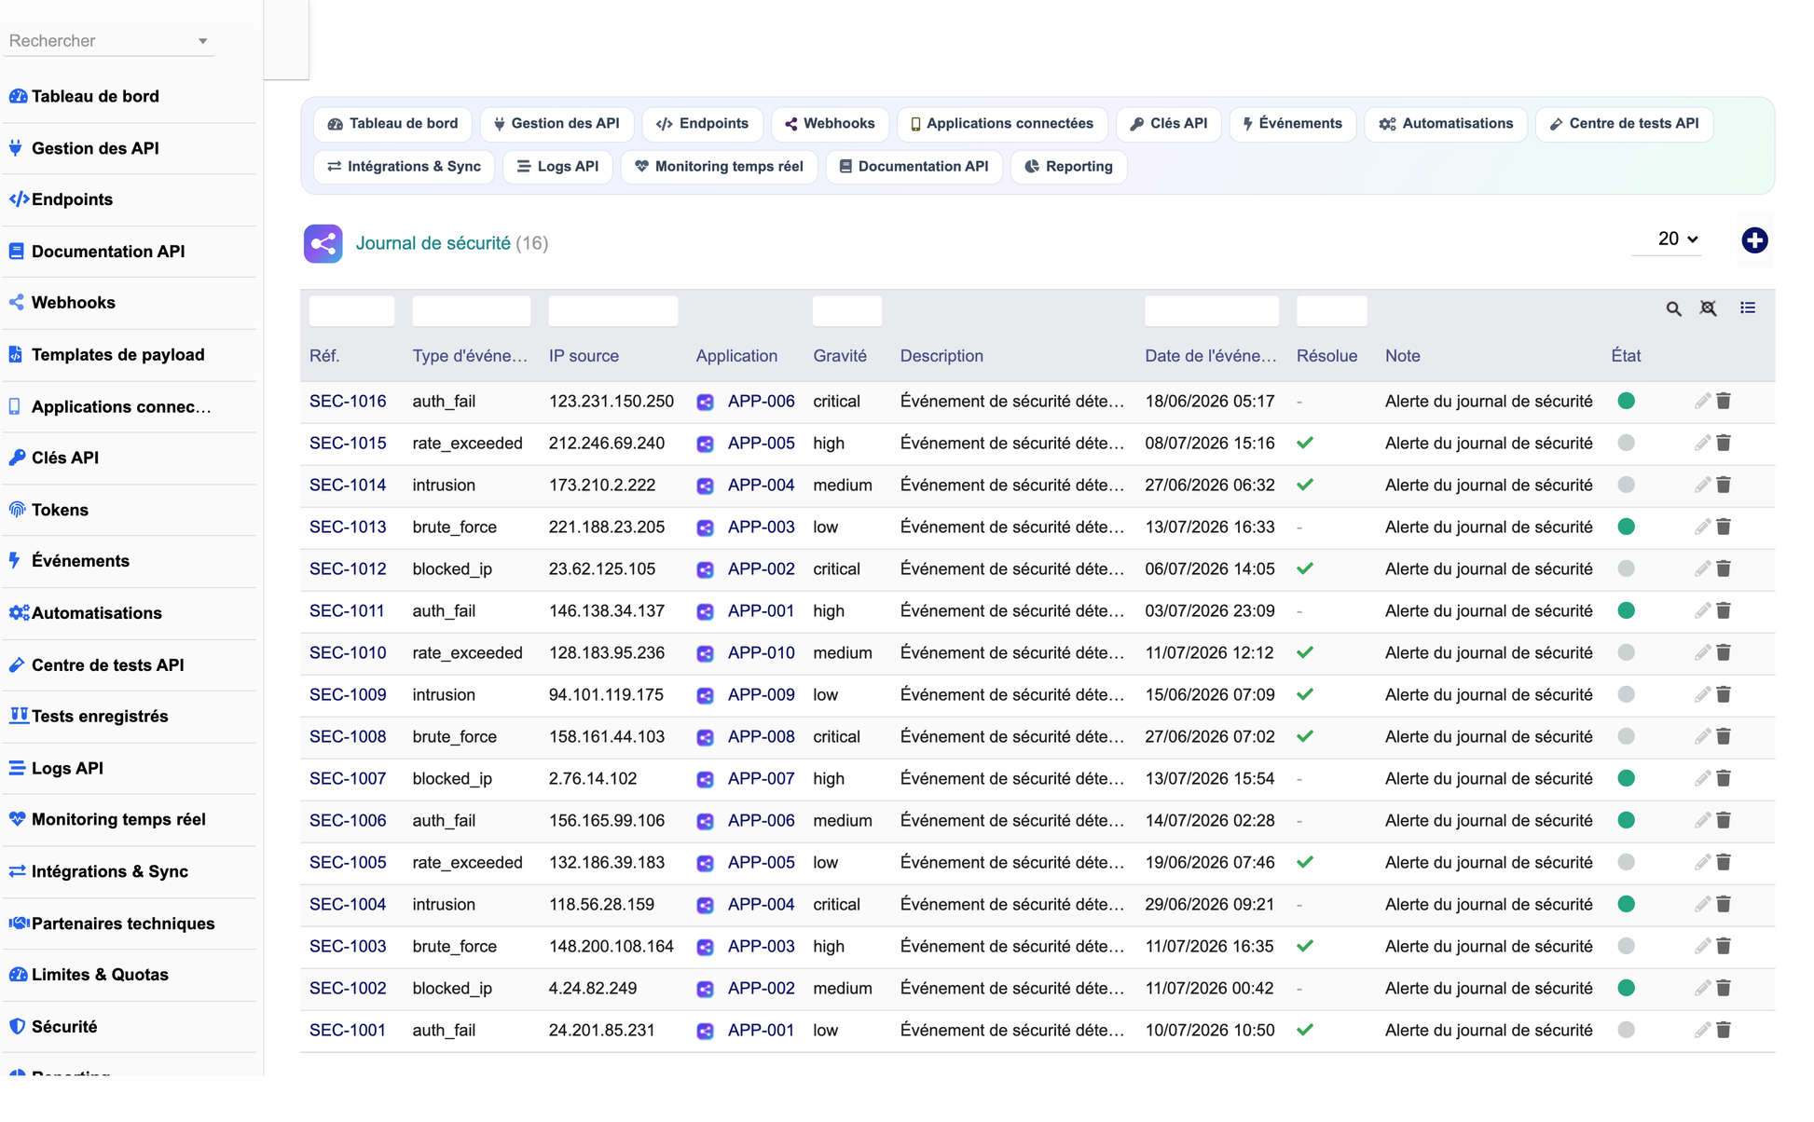Click the clear filters crossed magnifier icon
This screenshot has height=1122, width=1814.
[x=1708, y=308]
